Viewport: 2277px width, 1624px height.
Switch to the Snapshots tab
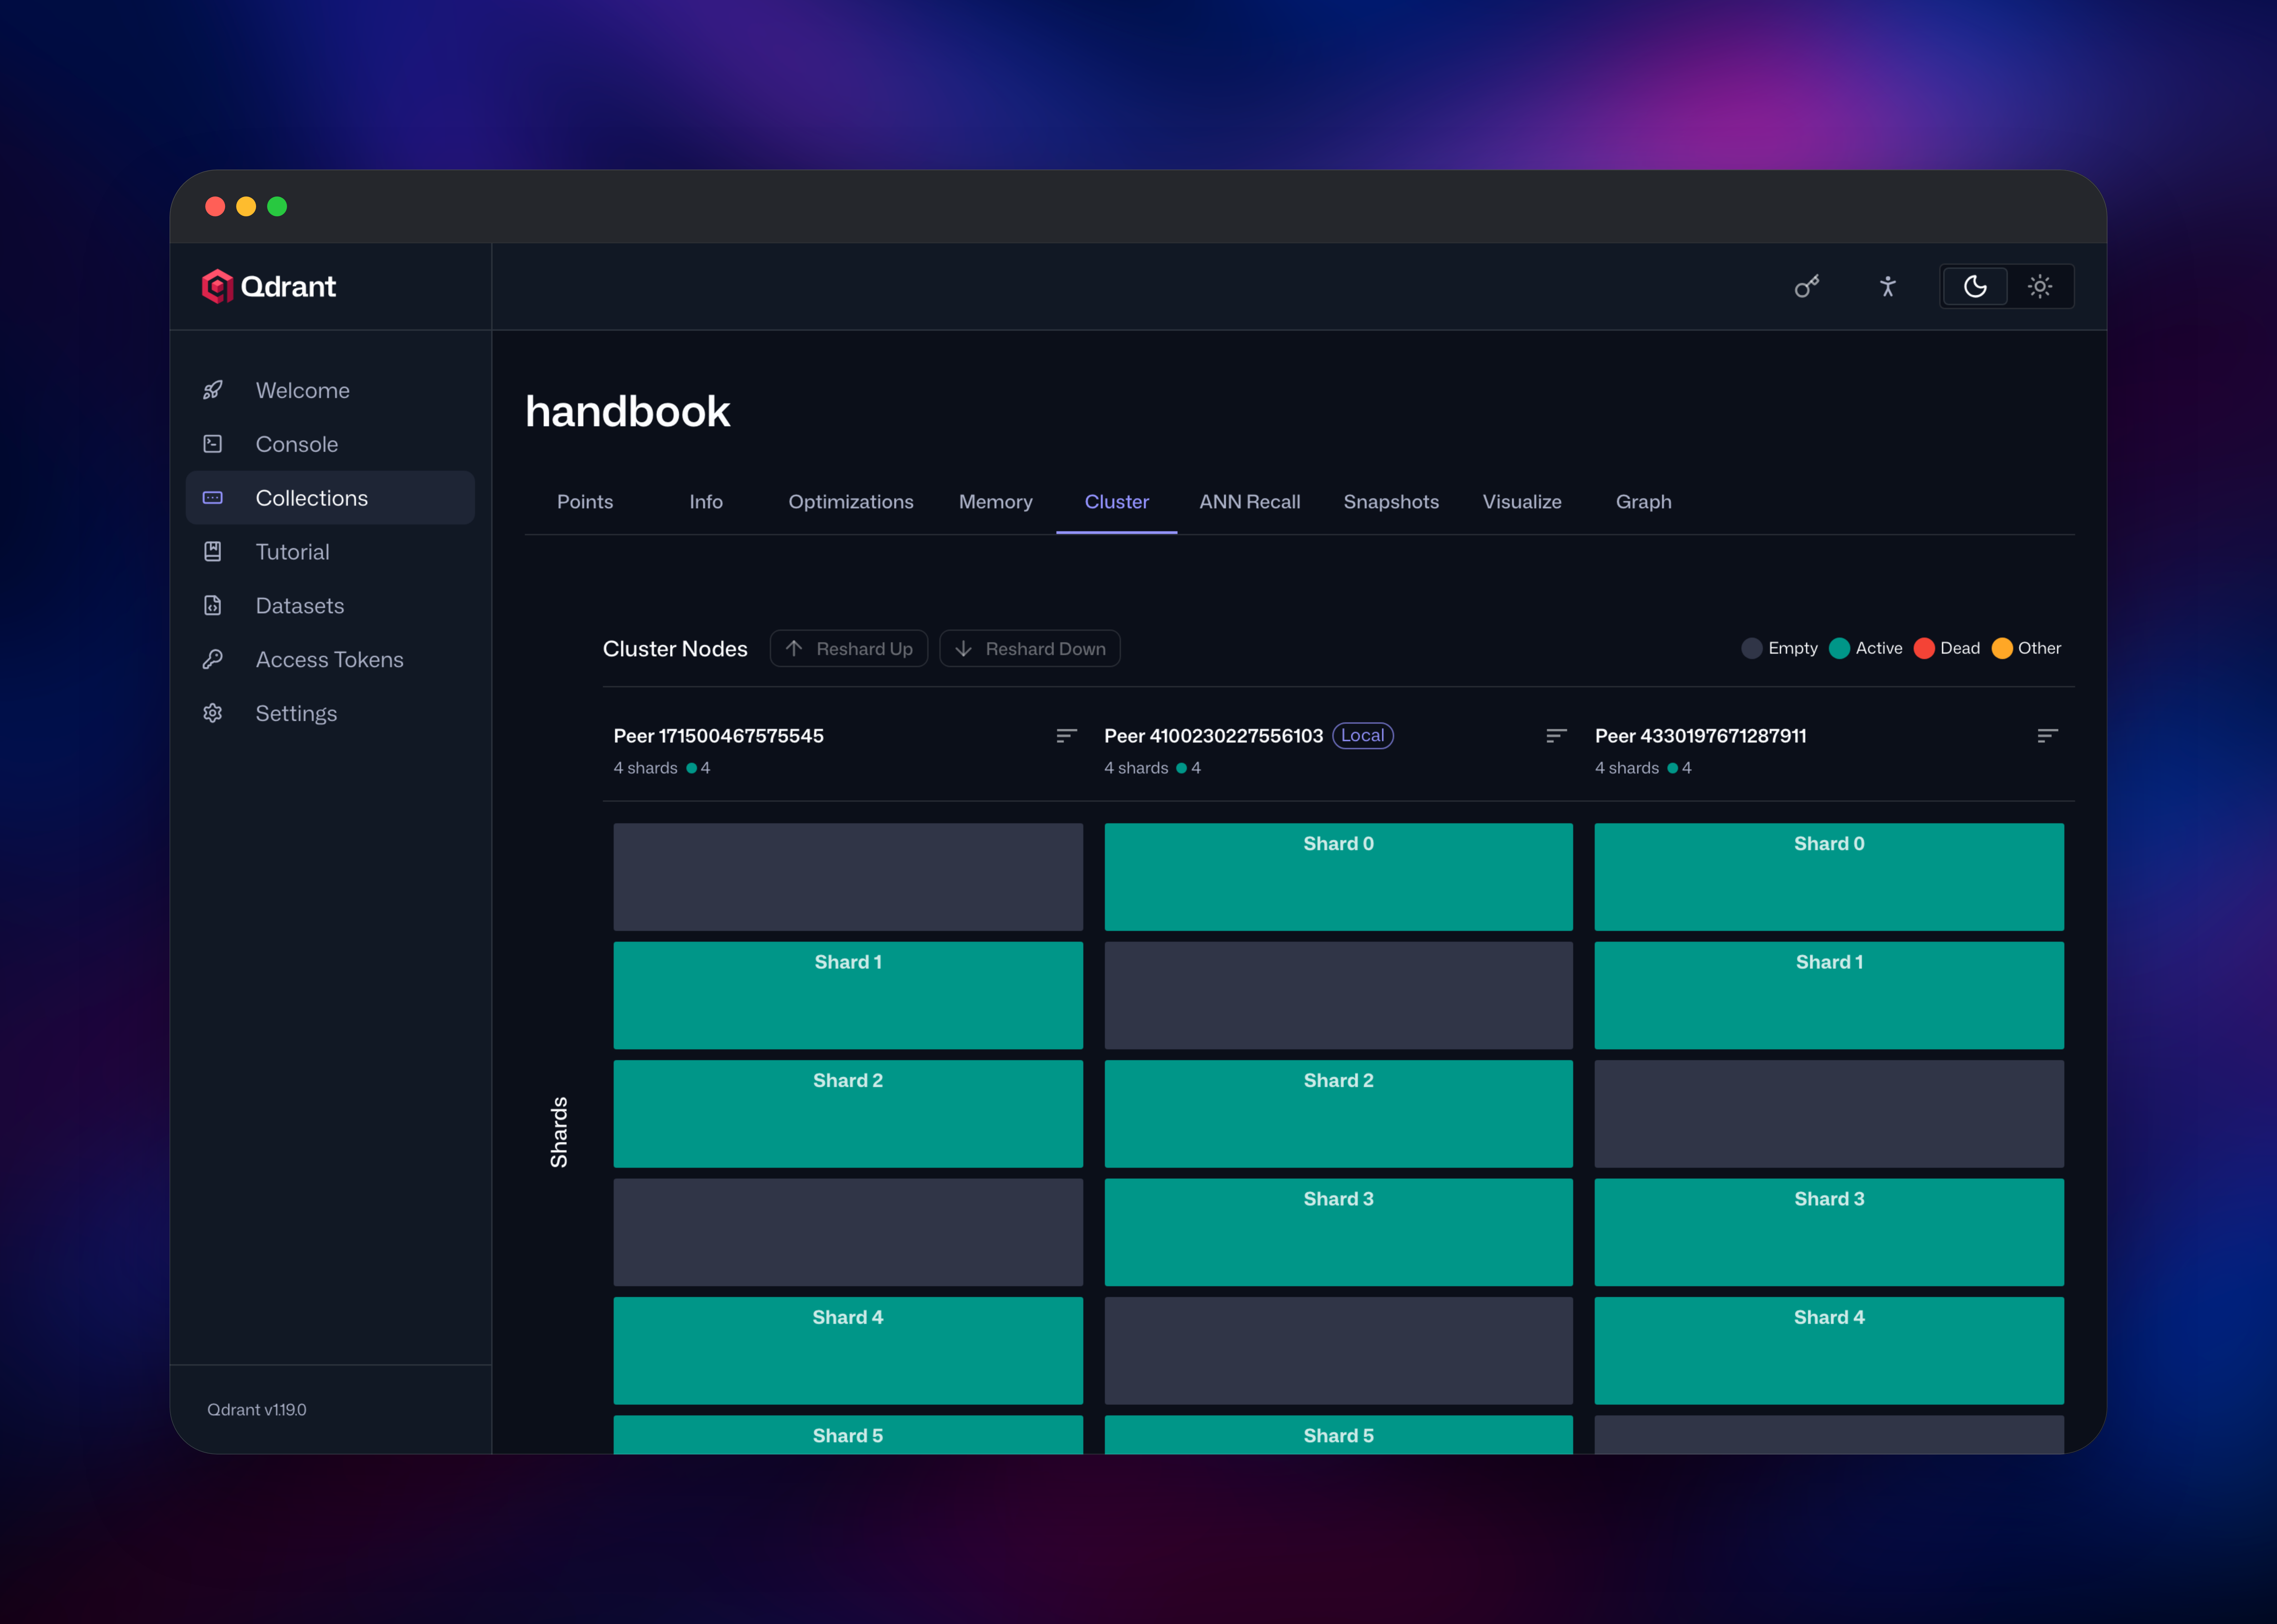point(1391,502)
